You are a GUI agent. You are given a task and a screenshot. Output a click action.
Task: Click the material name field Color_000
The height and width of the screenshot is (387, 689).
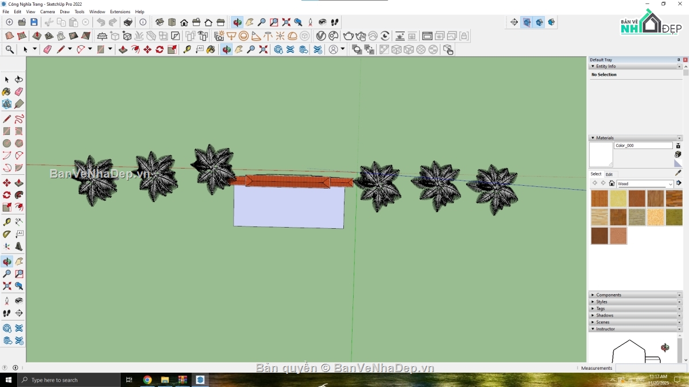[x=643, y=146]
